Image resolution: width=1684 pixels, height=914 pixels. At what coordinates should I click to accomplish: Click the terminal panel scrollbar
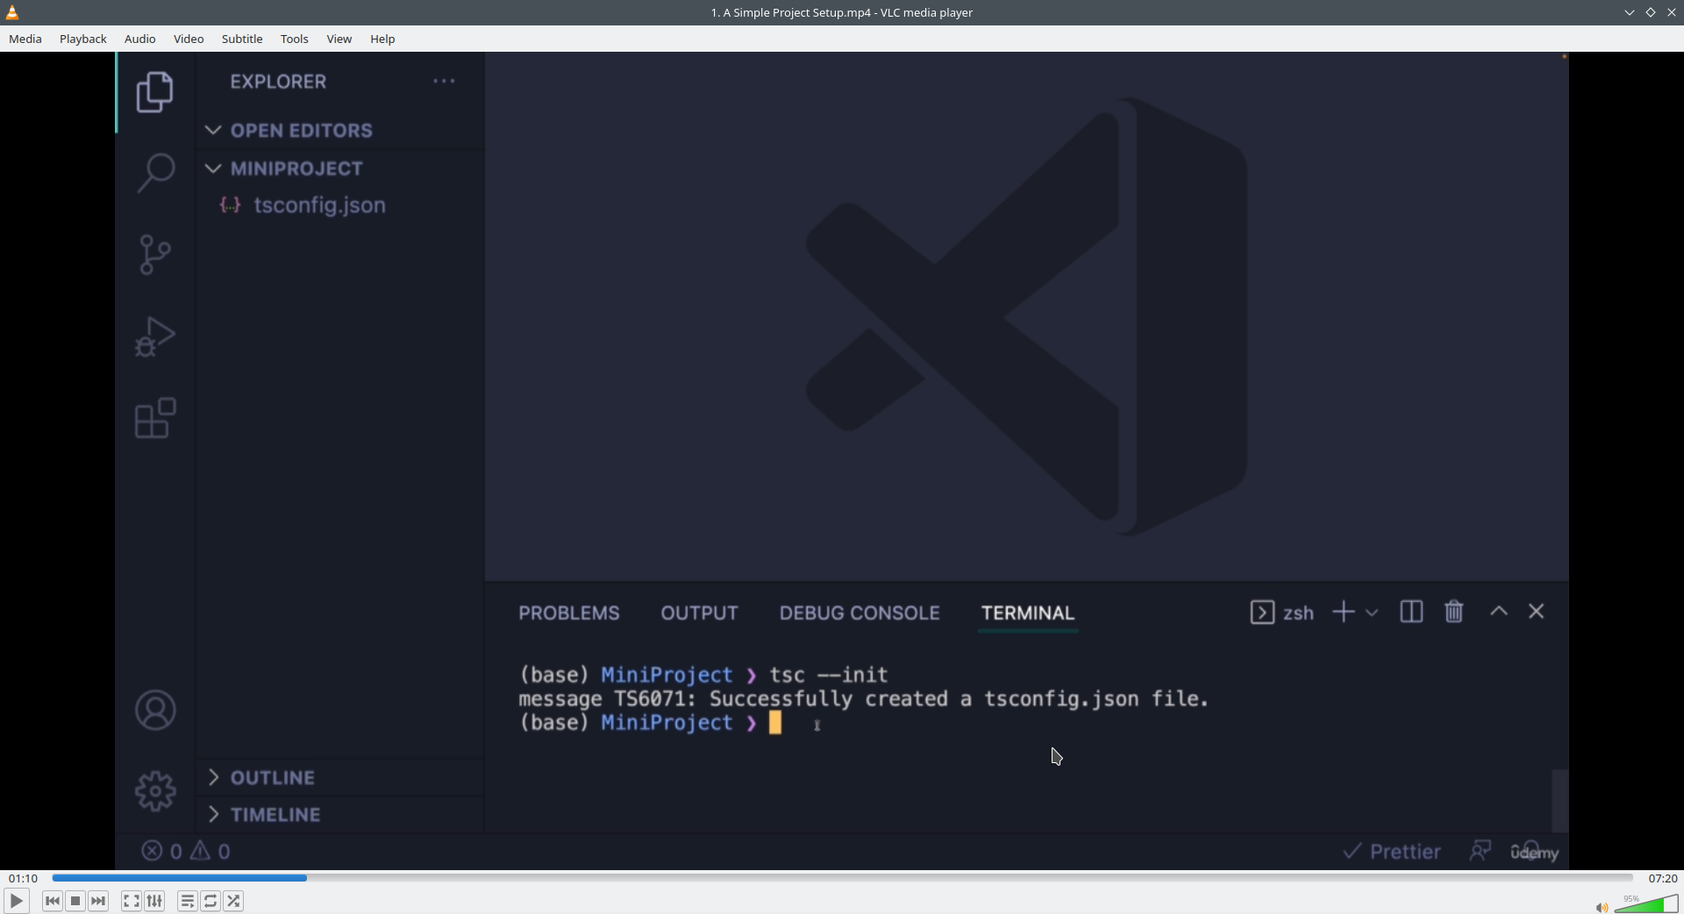click(x=1559, y=801)
